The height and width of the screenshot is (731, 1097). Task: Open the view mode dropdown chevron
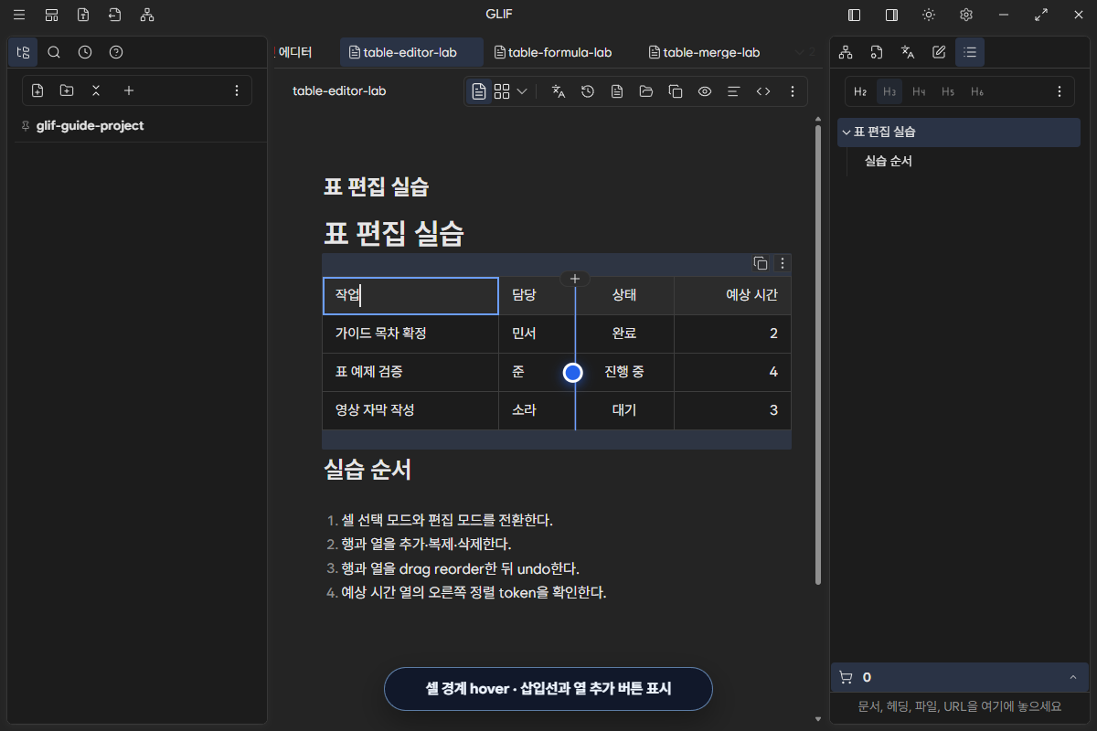pos(522,91)
